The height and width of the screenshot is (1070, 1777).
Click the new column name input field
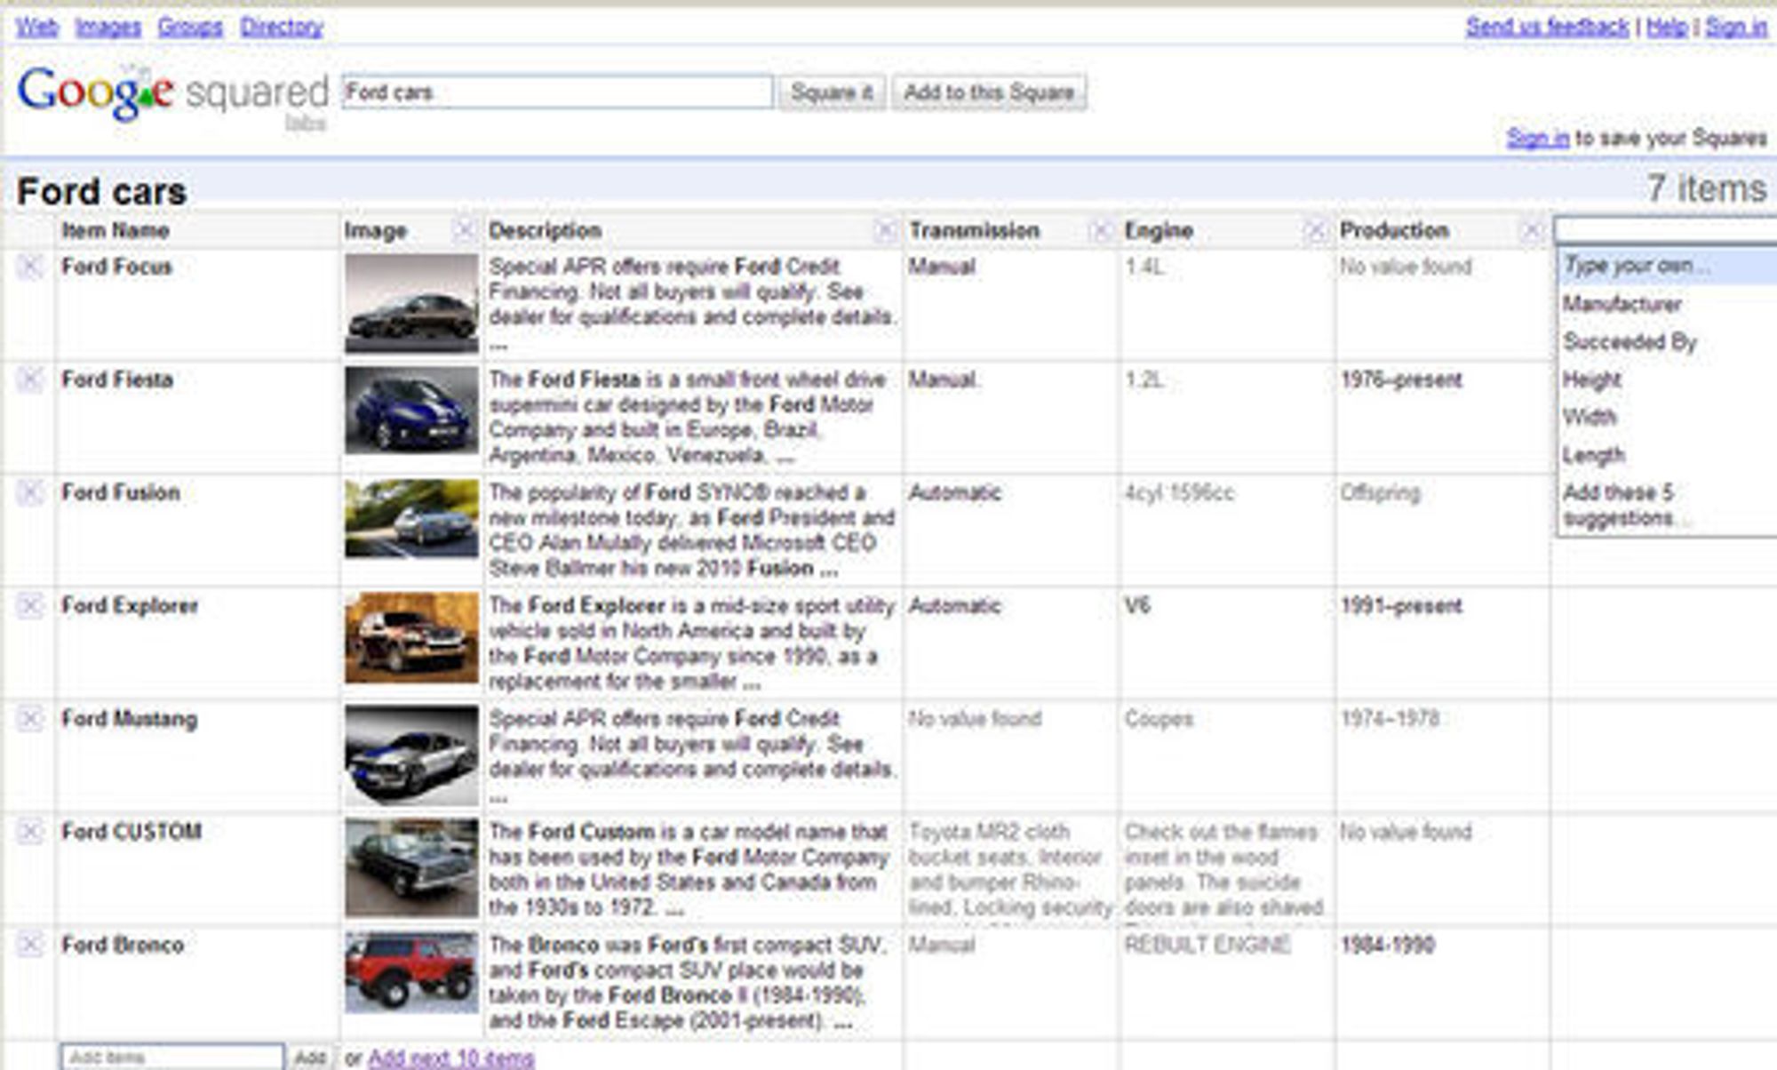[1665, 231]
